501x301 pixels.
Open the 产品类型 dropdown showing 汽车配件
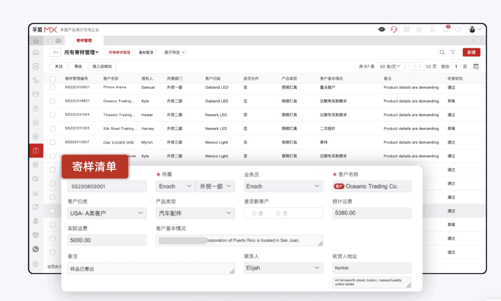point(195,213)
